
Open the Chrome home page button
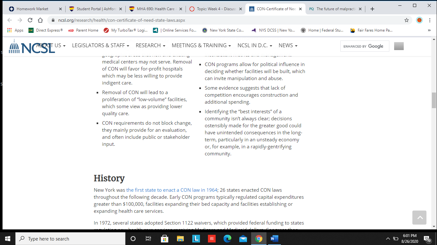pyautogui.click(x=40, y=20)
